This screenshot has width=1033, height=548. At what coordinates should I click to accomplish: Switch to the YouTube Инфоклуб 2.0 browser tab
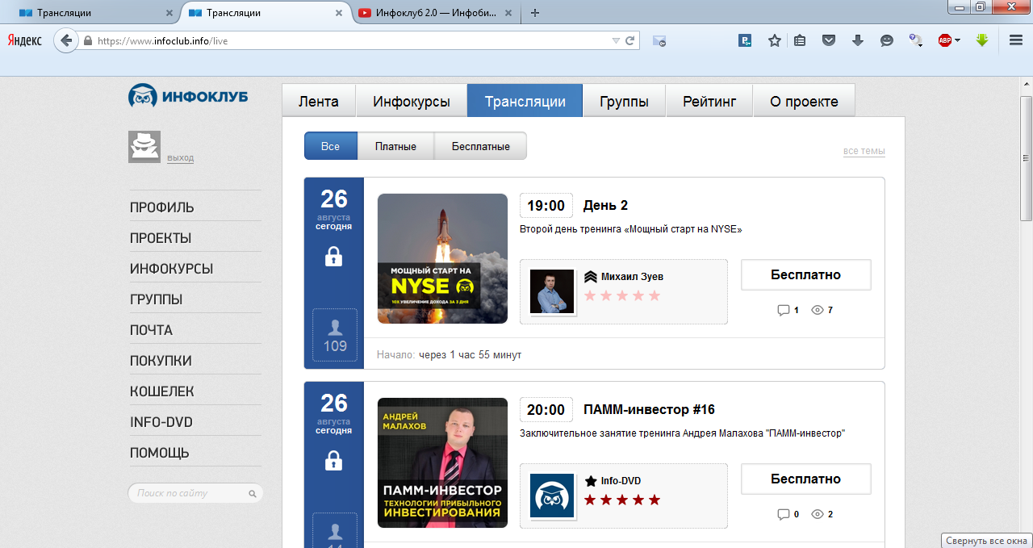(428, 13)
